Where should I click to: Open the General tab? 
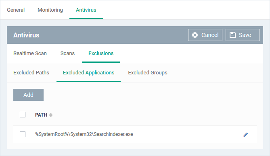(x=16, y=10)
